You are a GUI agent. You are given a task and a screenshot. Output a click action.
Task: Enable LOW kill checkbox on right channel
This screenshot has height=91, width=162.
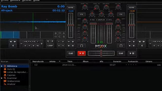[x=124, y=40]
